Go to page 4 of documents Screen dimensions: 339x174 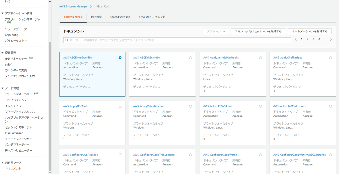click(319, 39)
